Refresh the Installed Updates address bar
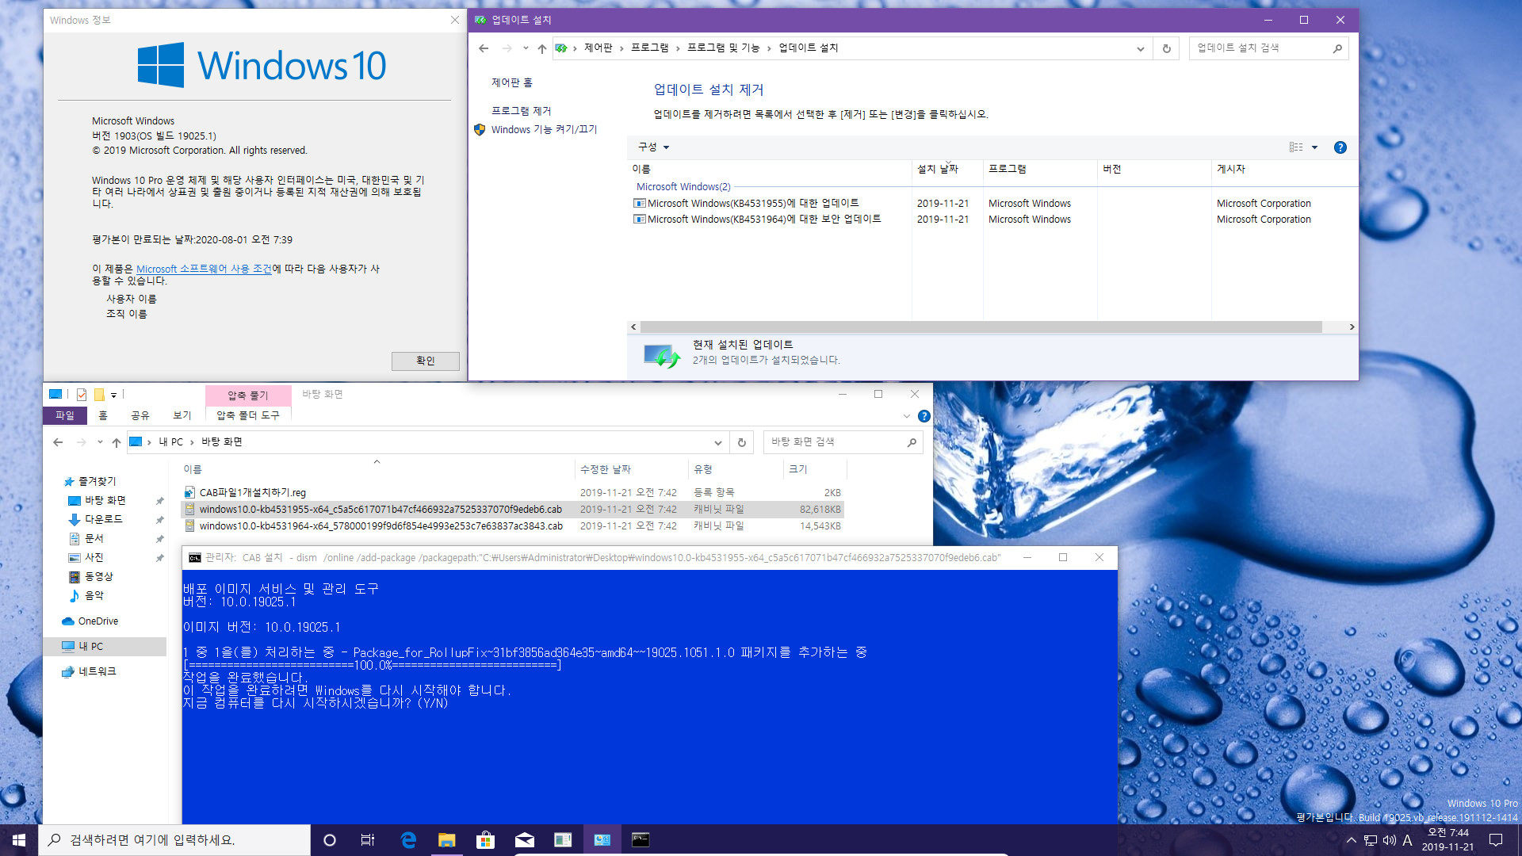The width and height of the screenshot is (1522, 856). point(1166,48)
